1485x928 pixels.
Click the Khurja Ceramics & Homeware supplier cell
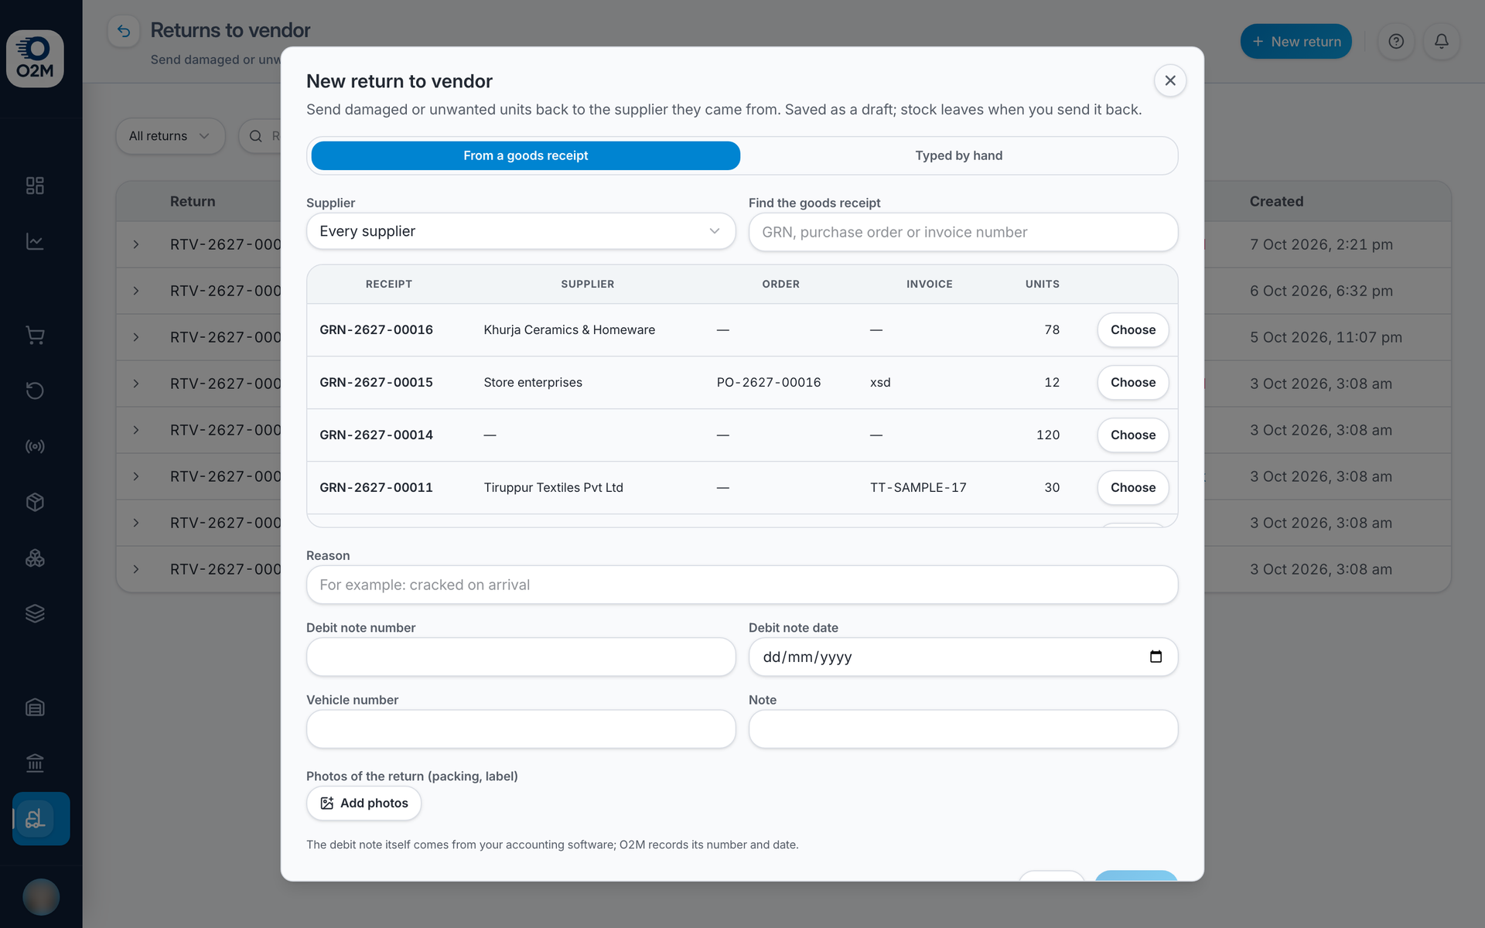point(569,329)
